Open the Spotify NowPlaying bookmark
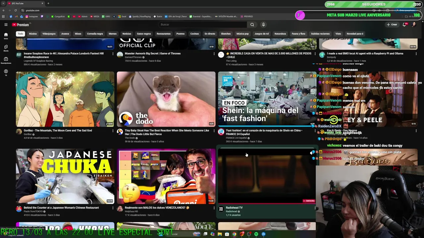This screenshot has height=238, width=424. click(x=140, y=16)
